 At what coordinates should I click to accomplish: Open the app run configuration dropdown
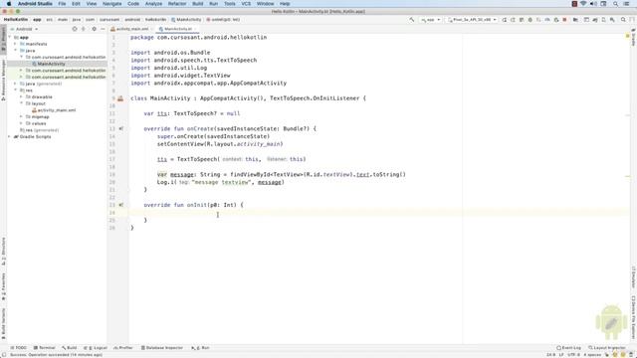click(430, 20)
